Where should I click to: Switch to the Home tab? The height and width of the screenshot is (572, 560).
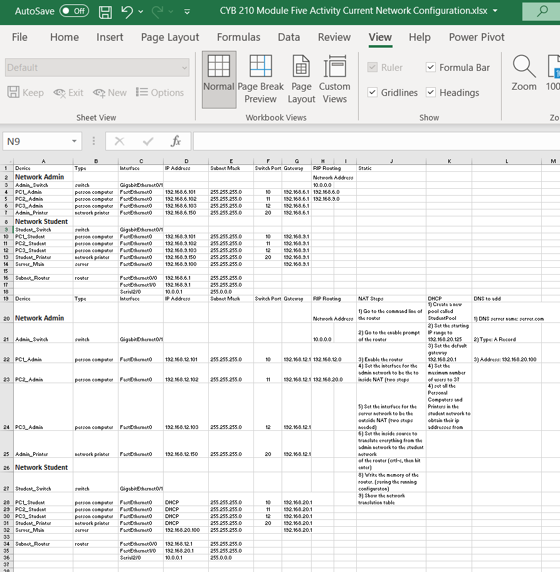(65, 37)
